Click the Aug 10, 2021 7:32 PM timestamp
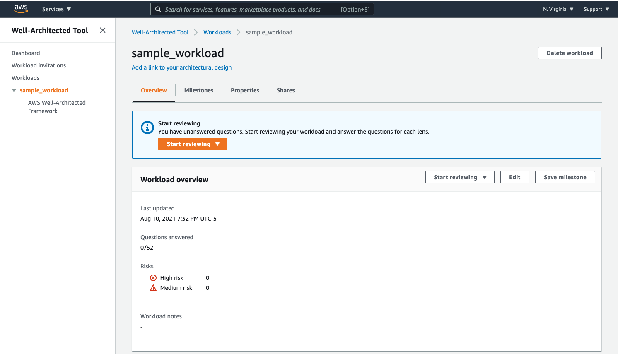 pos(179,219)
